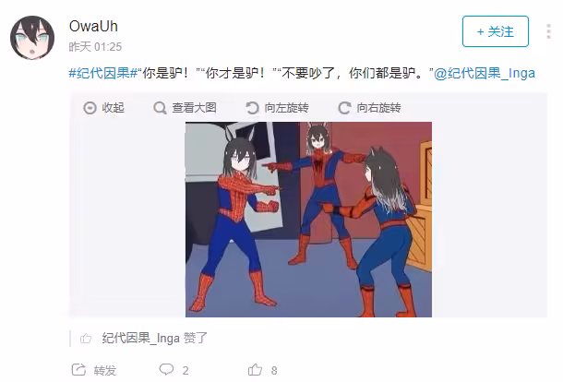
Task: Open the post's more options menu
Action: [548, 31]
